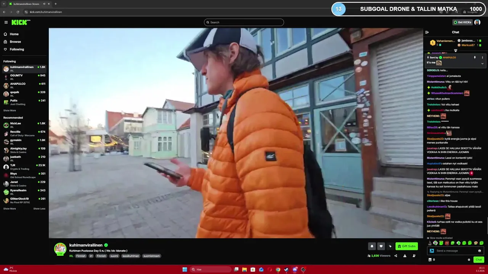Open OGUMTV channel in Following list
Image resolution: width=488 pixels, height=274 pixels.
(24, 77)
